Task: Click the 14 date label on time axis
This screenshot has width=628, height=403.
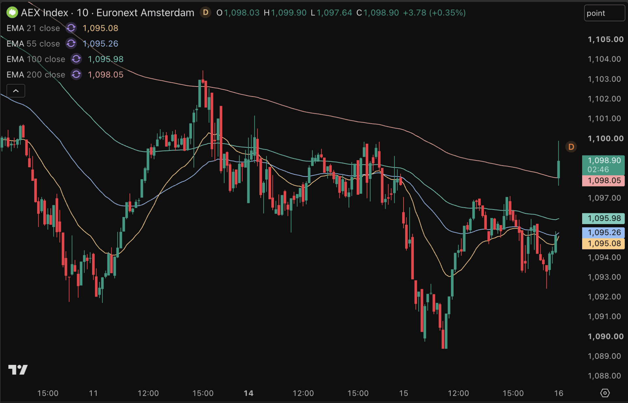Action: tap(249, 393)
